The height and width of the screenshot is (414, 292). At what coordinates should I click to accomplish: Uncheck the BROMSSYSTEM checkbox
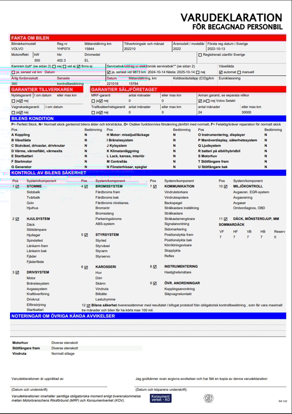pos(86,186)
